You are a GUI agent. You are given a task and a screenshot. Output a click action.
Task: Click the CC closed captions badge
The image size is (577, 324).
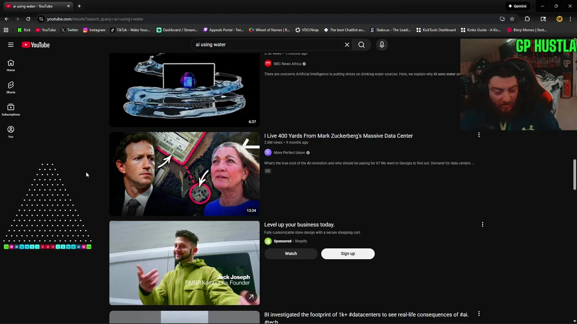[x=268, y=171]
